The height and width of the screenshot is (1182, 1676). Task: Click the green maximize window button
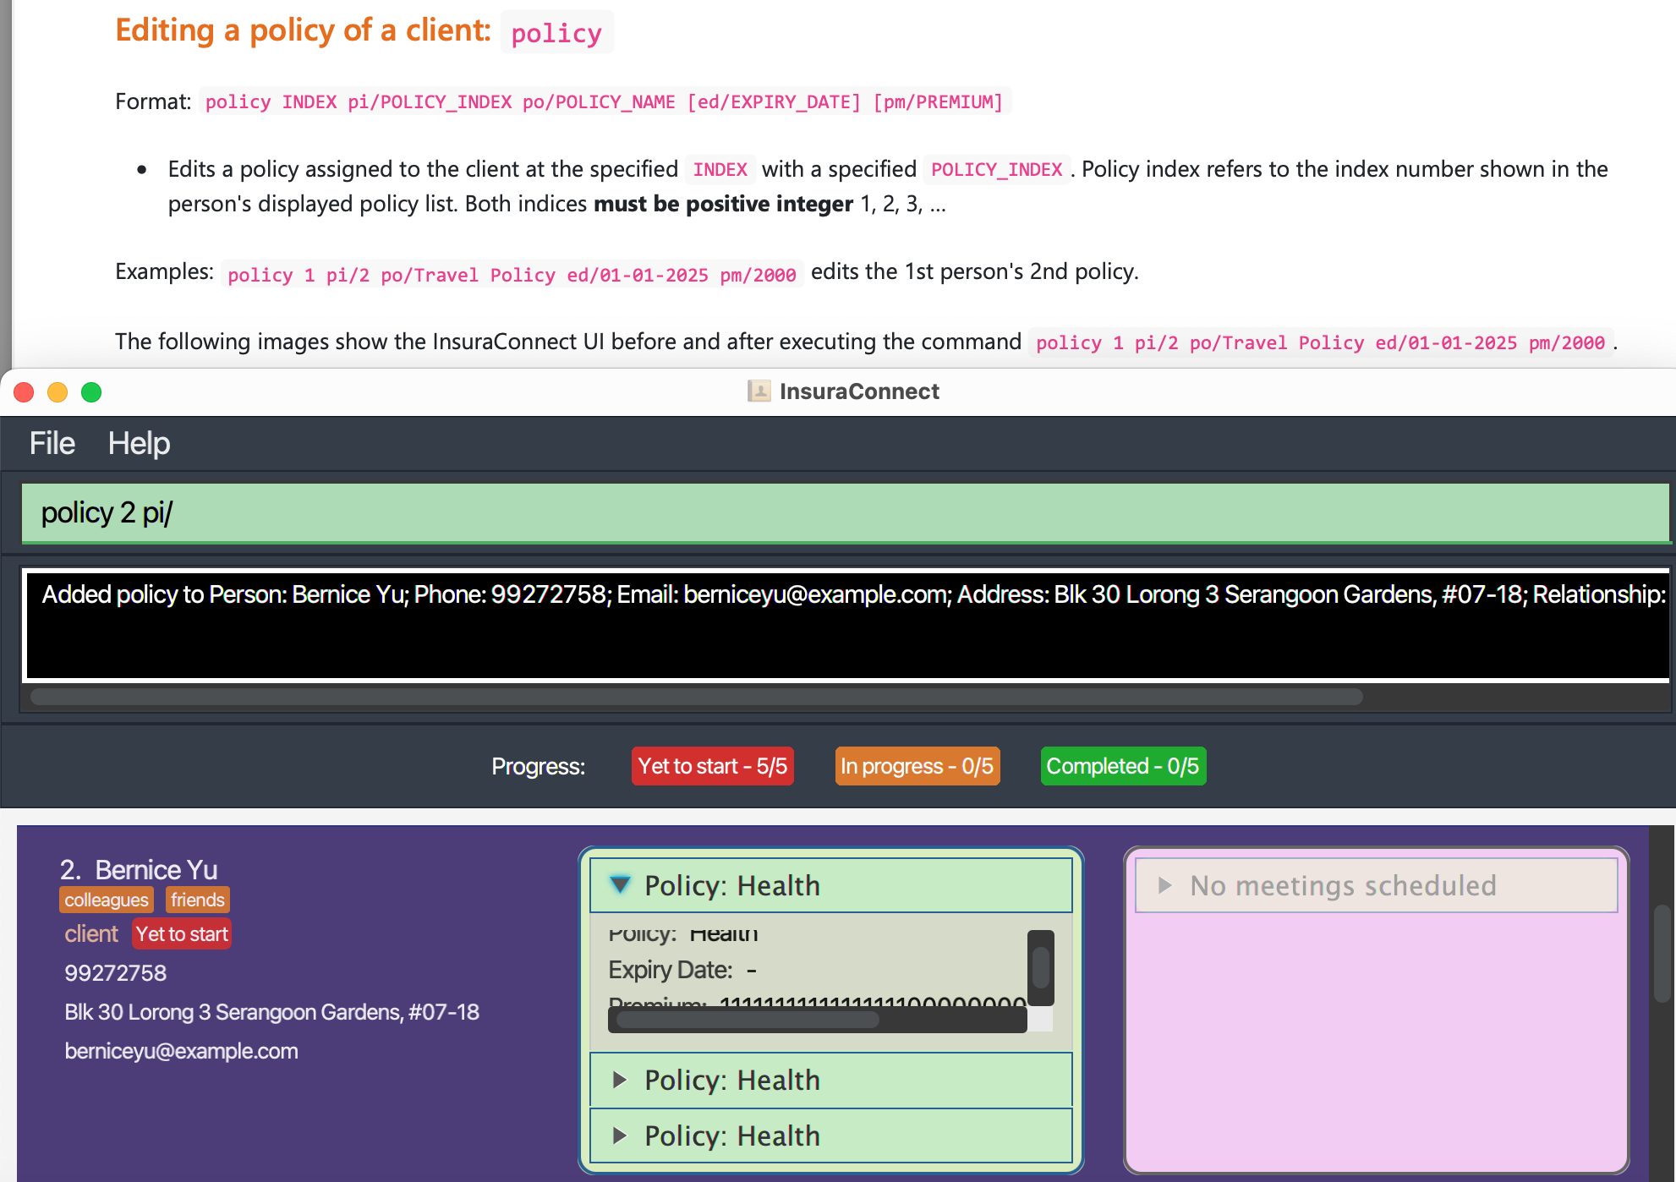pos(91,392)
